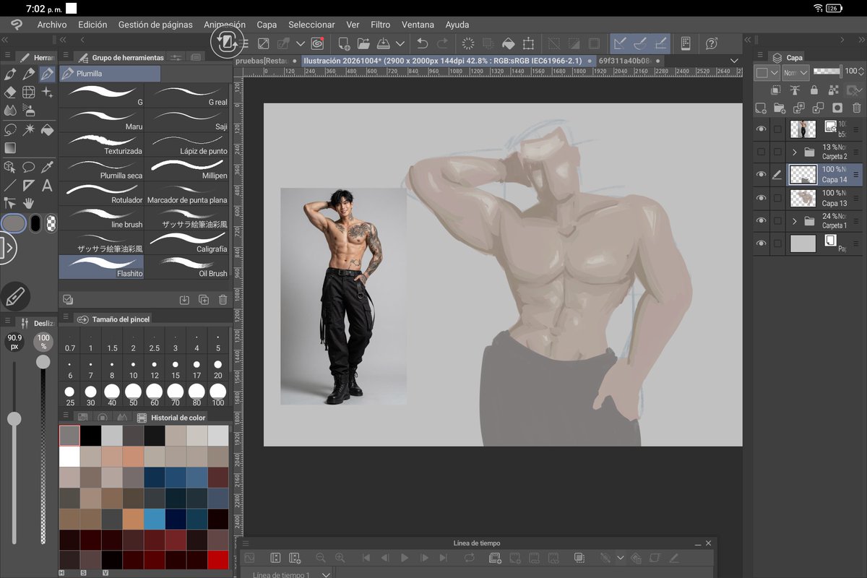Open the Edición menu
Image resolution: width=867 pixels, height=578 pixels.
[92, 25]
